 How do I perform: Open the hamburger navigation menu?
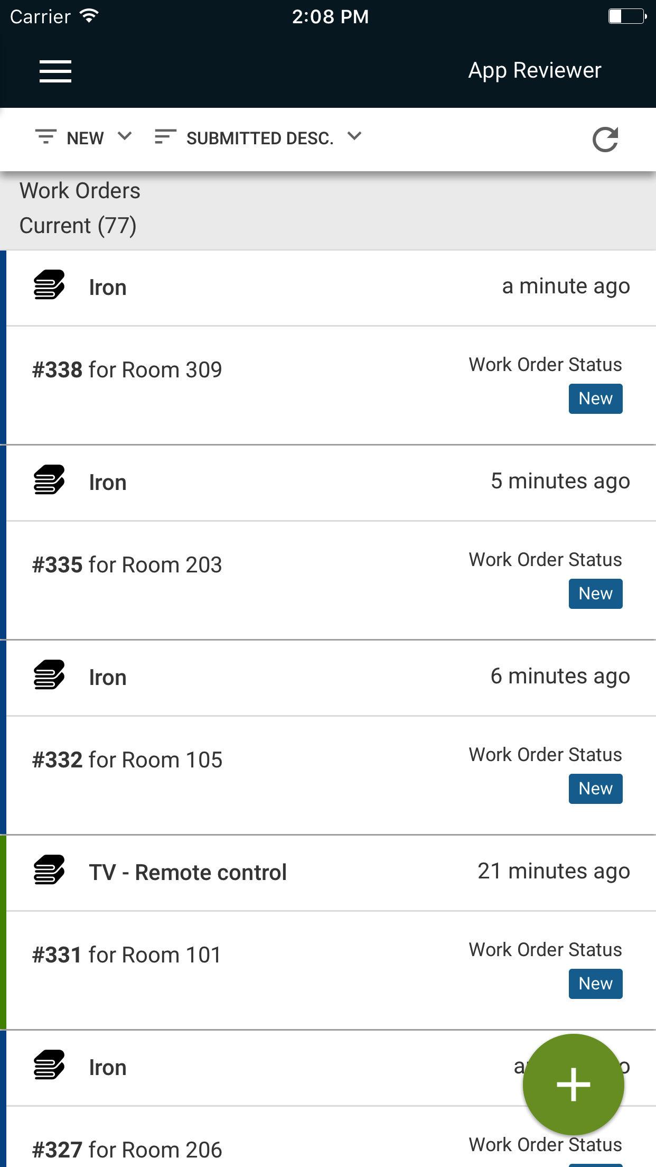[55, 71]
